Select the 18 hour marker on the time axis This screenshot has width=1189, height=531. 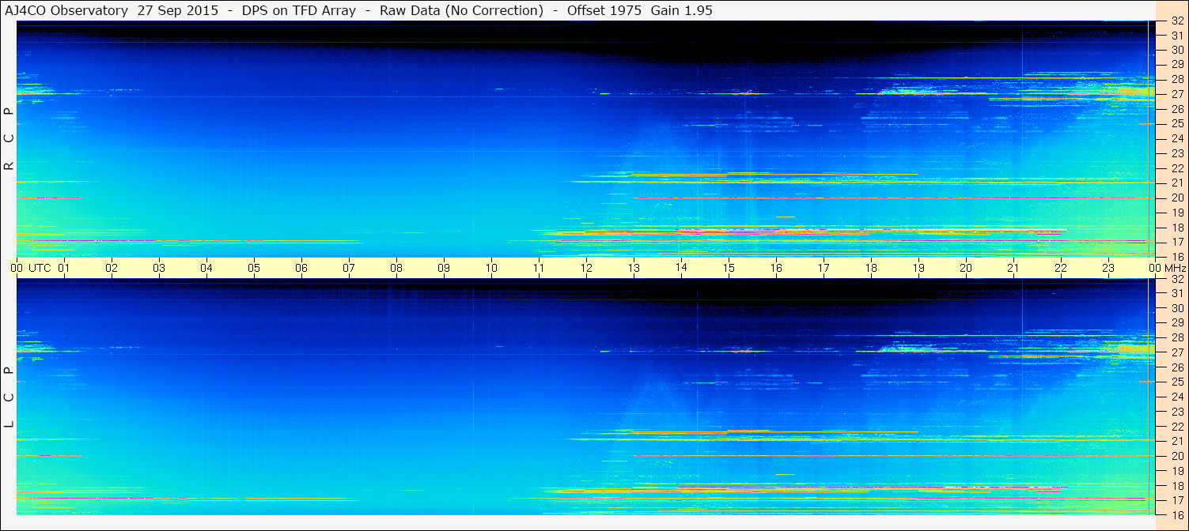click(x=871, y=268)
